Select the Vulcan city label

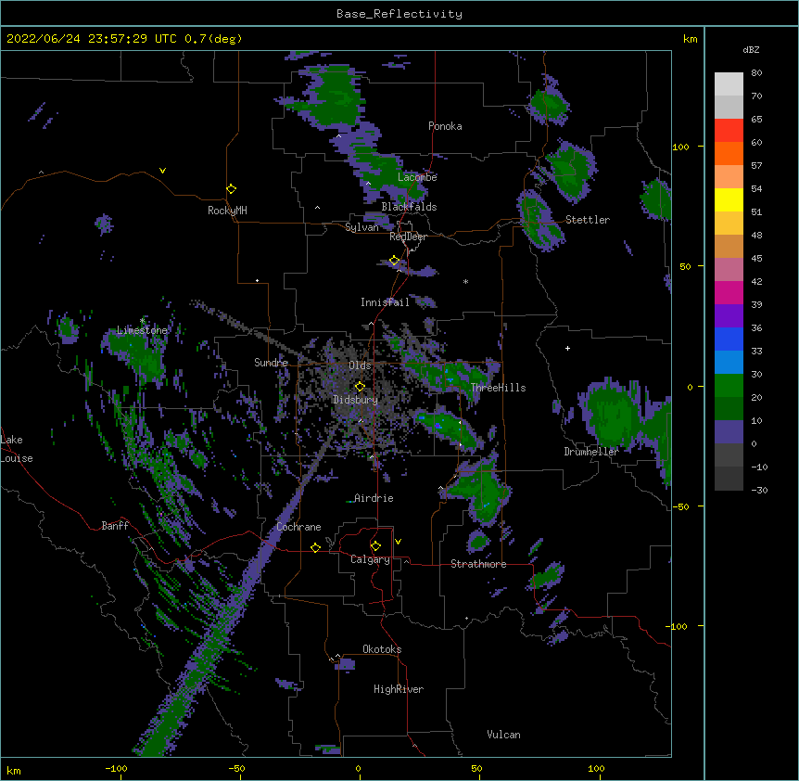(503, 735)
